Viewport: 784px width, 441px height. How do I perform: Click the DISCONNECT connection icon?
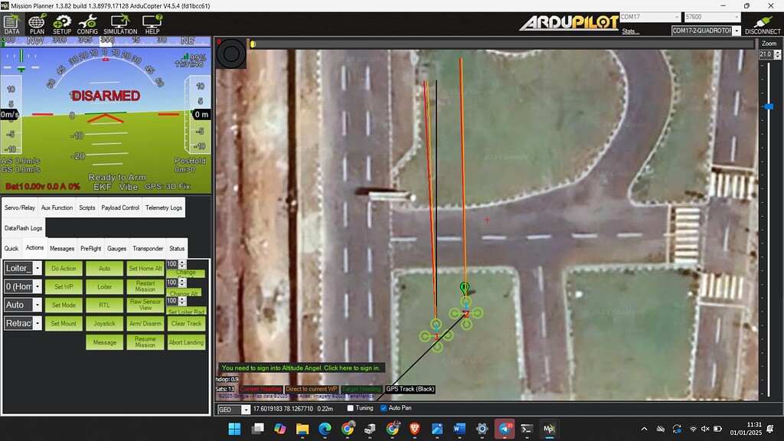coord(762,24)
